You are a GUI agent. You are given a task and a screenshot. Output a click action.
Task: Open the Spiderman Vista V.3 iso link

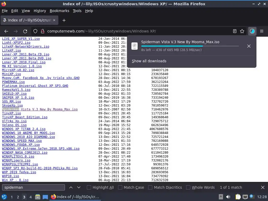click(x=40, y=109)
